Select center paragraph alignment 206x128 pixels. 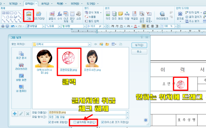point(152,26)
